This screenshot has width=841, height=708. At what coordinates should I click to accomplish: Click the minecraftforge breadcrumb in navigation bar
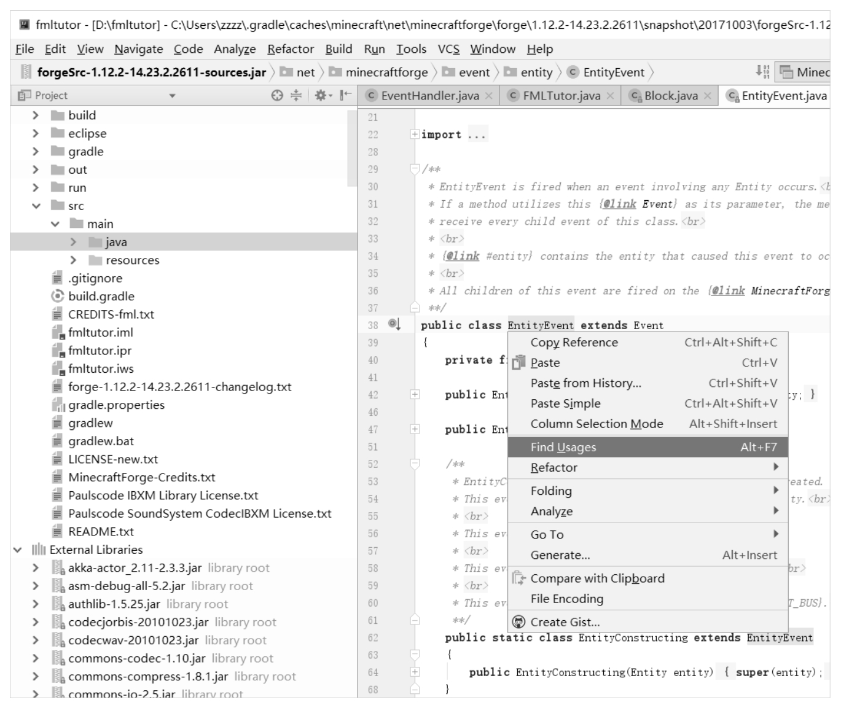[x=386, y=72]
